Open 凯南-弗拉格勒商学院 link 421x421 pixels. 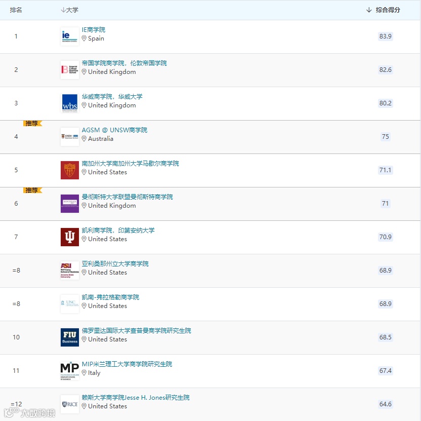click(x=110, y=297)
